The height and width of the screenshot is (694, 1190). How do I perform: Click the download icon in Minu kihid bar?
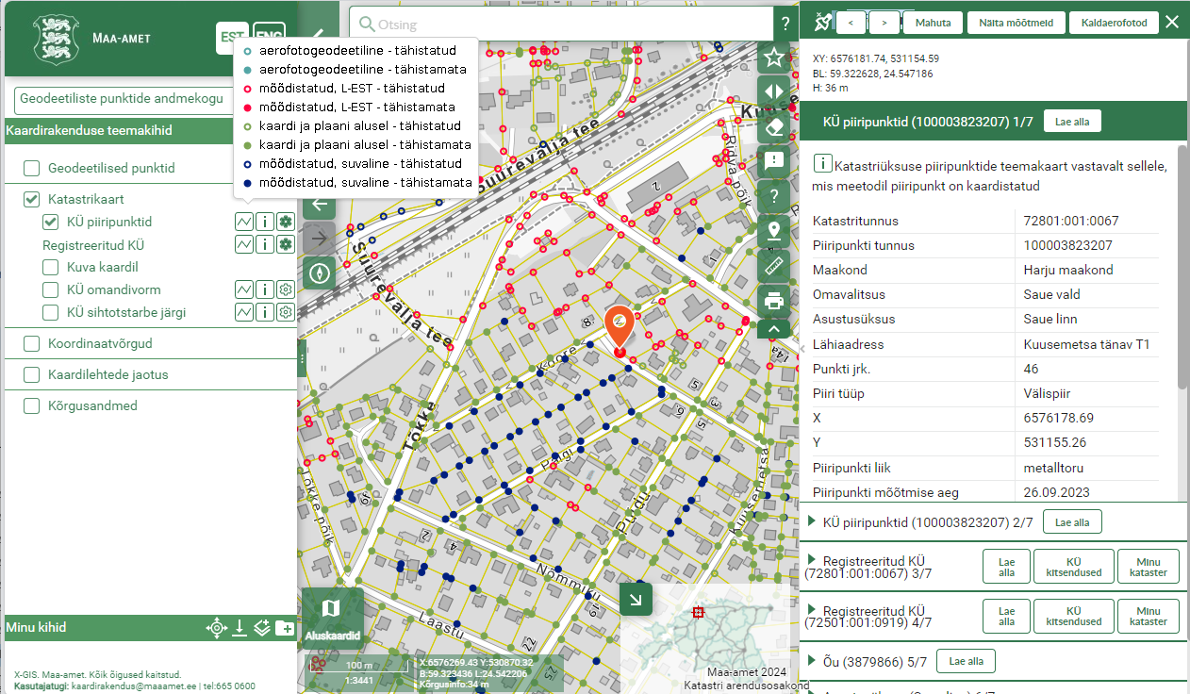(x=240, y=628)
